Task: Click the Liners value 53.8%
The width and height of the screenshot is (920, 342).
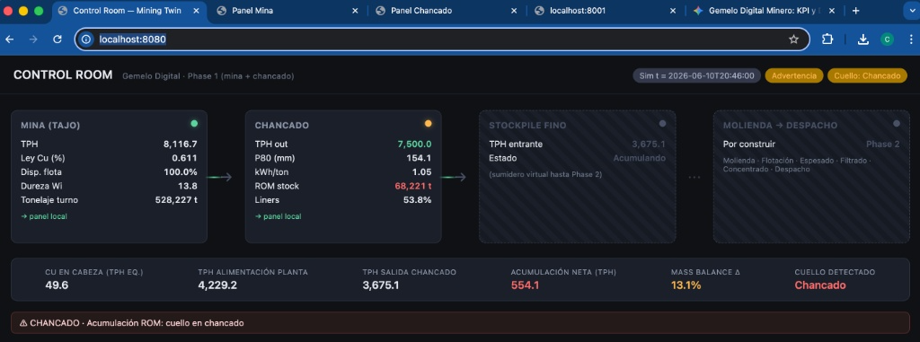Action: pyautogui.click(x=418, y=200)
